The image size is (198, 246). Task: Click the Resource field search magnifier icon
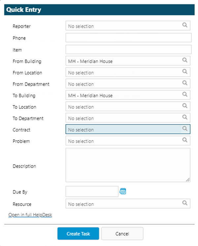point(185,203)
